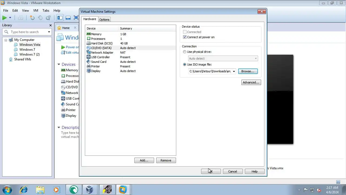
Task: Confirm settings with the OK button
Action: (211, 171)
